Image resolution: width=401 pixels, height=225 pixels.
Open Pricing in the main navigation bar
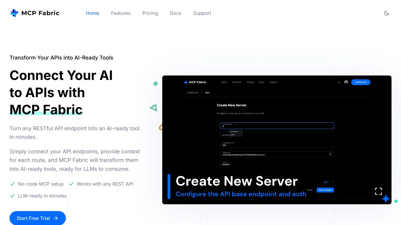pyautogui.click(x=150, y=13)
